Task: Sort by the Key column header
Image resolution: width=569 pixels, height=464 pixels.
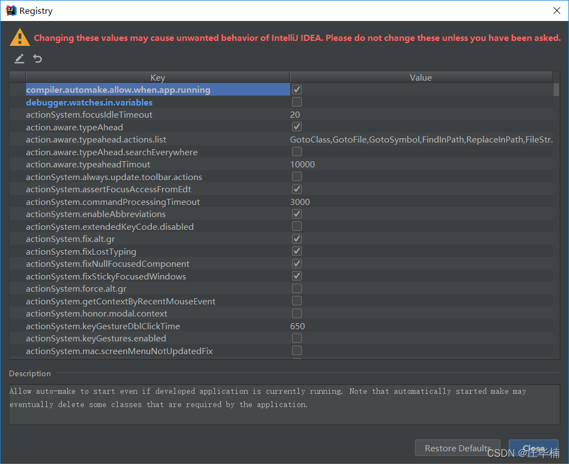Action: 157,77
